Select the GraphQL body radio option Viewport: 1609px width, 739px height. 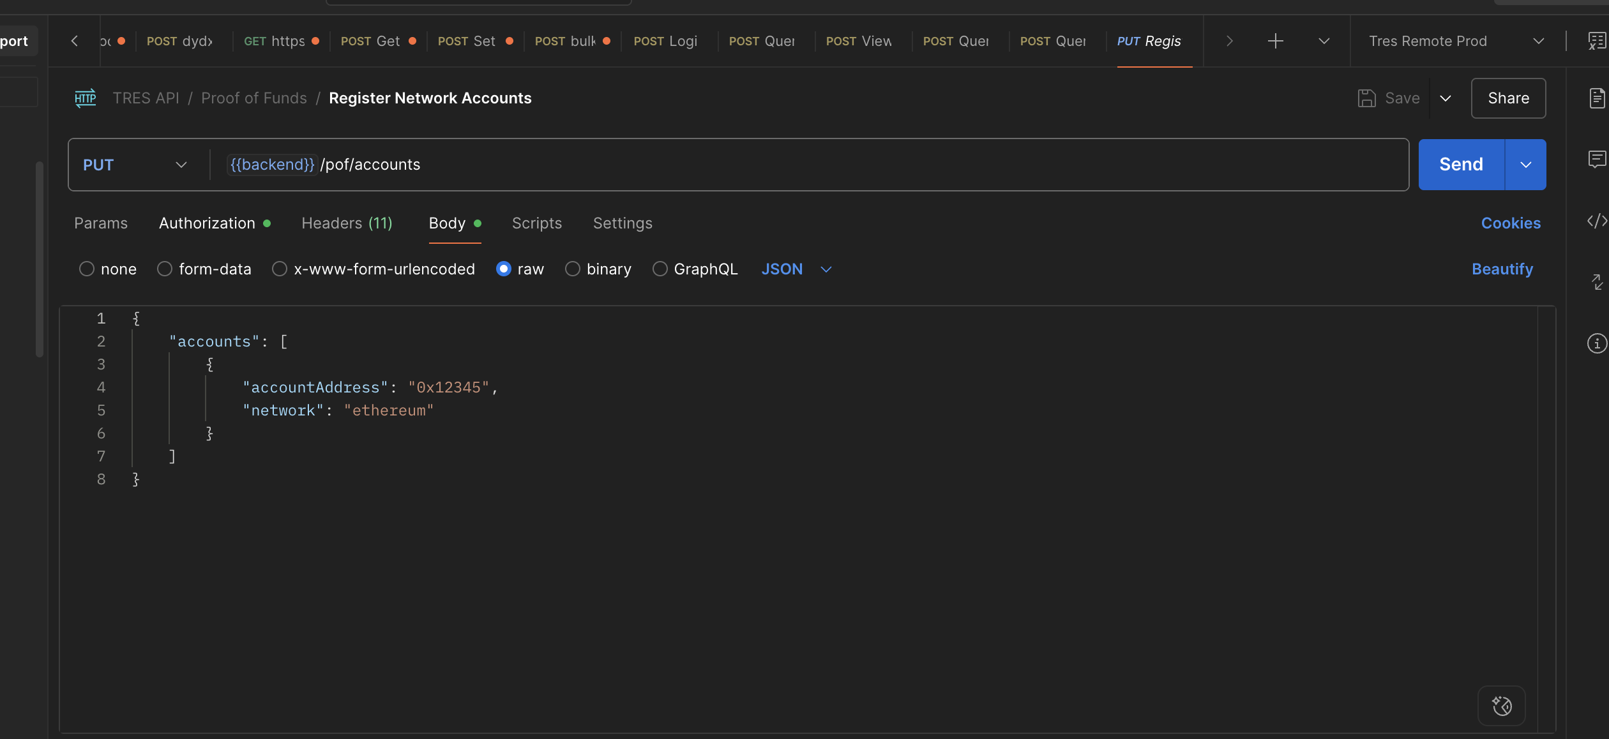660,269
